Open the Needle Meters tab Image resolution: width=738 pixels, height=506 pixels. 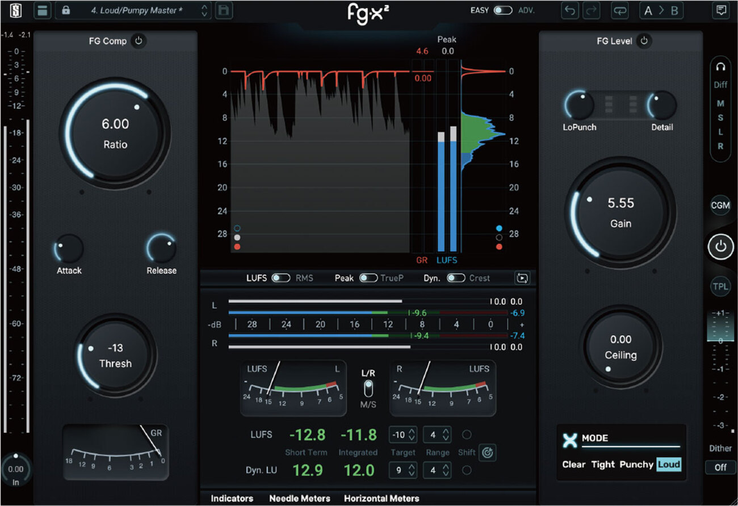click(x=299, y=499)
